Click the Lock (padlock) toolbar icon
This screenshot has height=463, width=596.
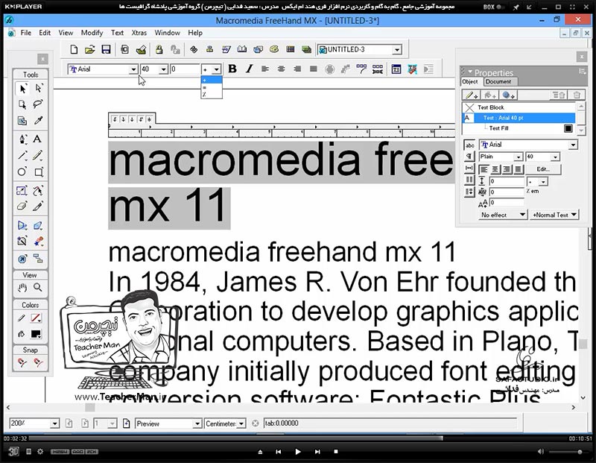(x=159, y=49)
